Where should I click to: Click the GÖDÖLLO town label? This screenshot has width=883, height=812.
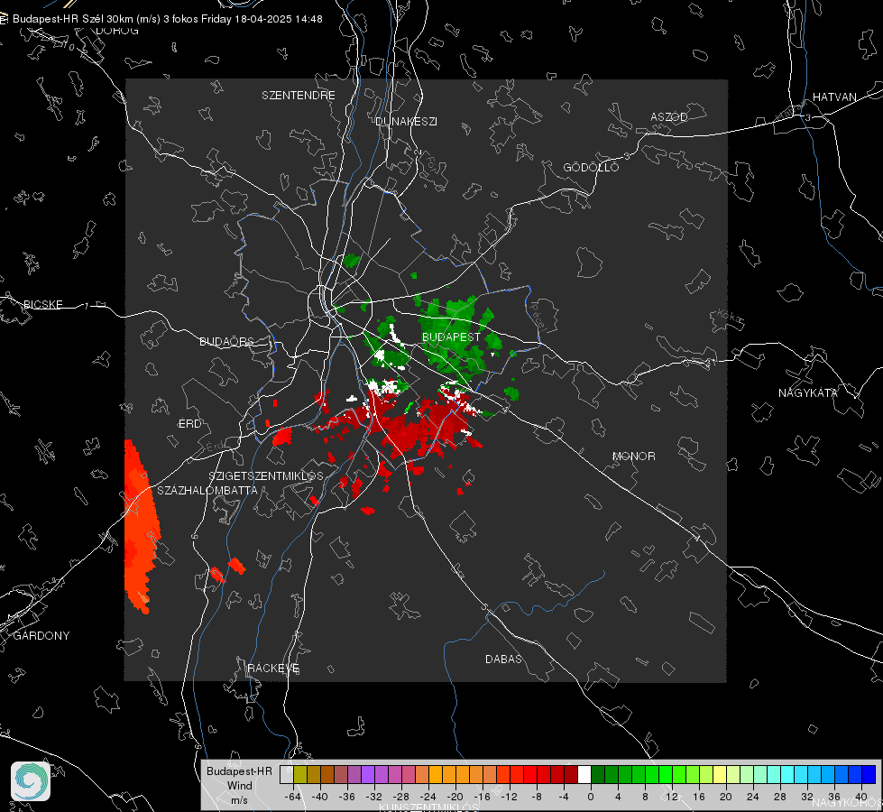coord(591,167)
